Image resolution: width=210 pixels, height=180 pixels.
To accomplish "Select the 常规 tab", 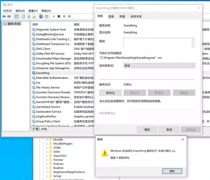I will coord(100,16).
